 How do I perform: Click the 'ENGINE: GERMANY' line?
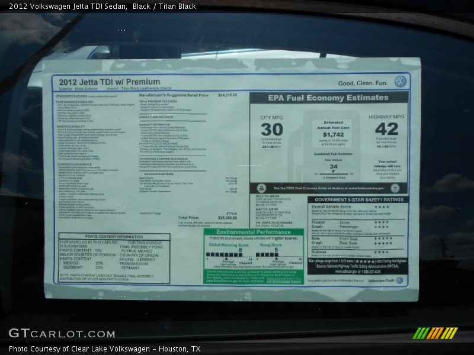[137, 259]
